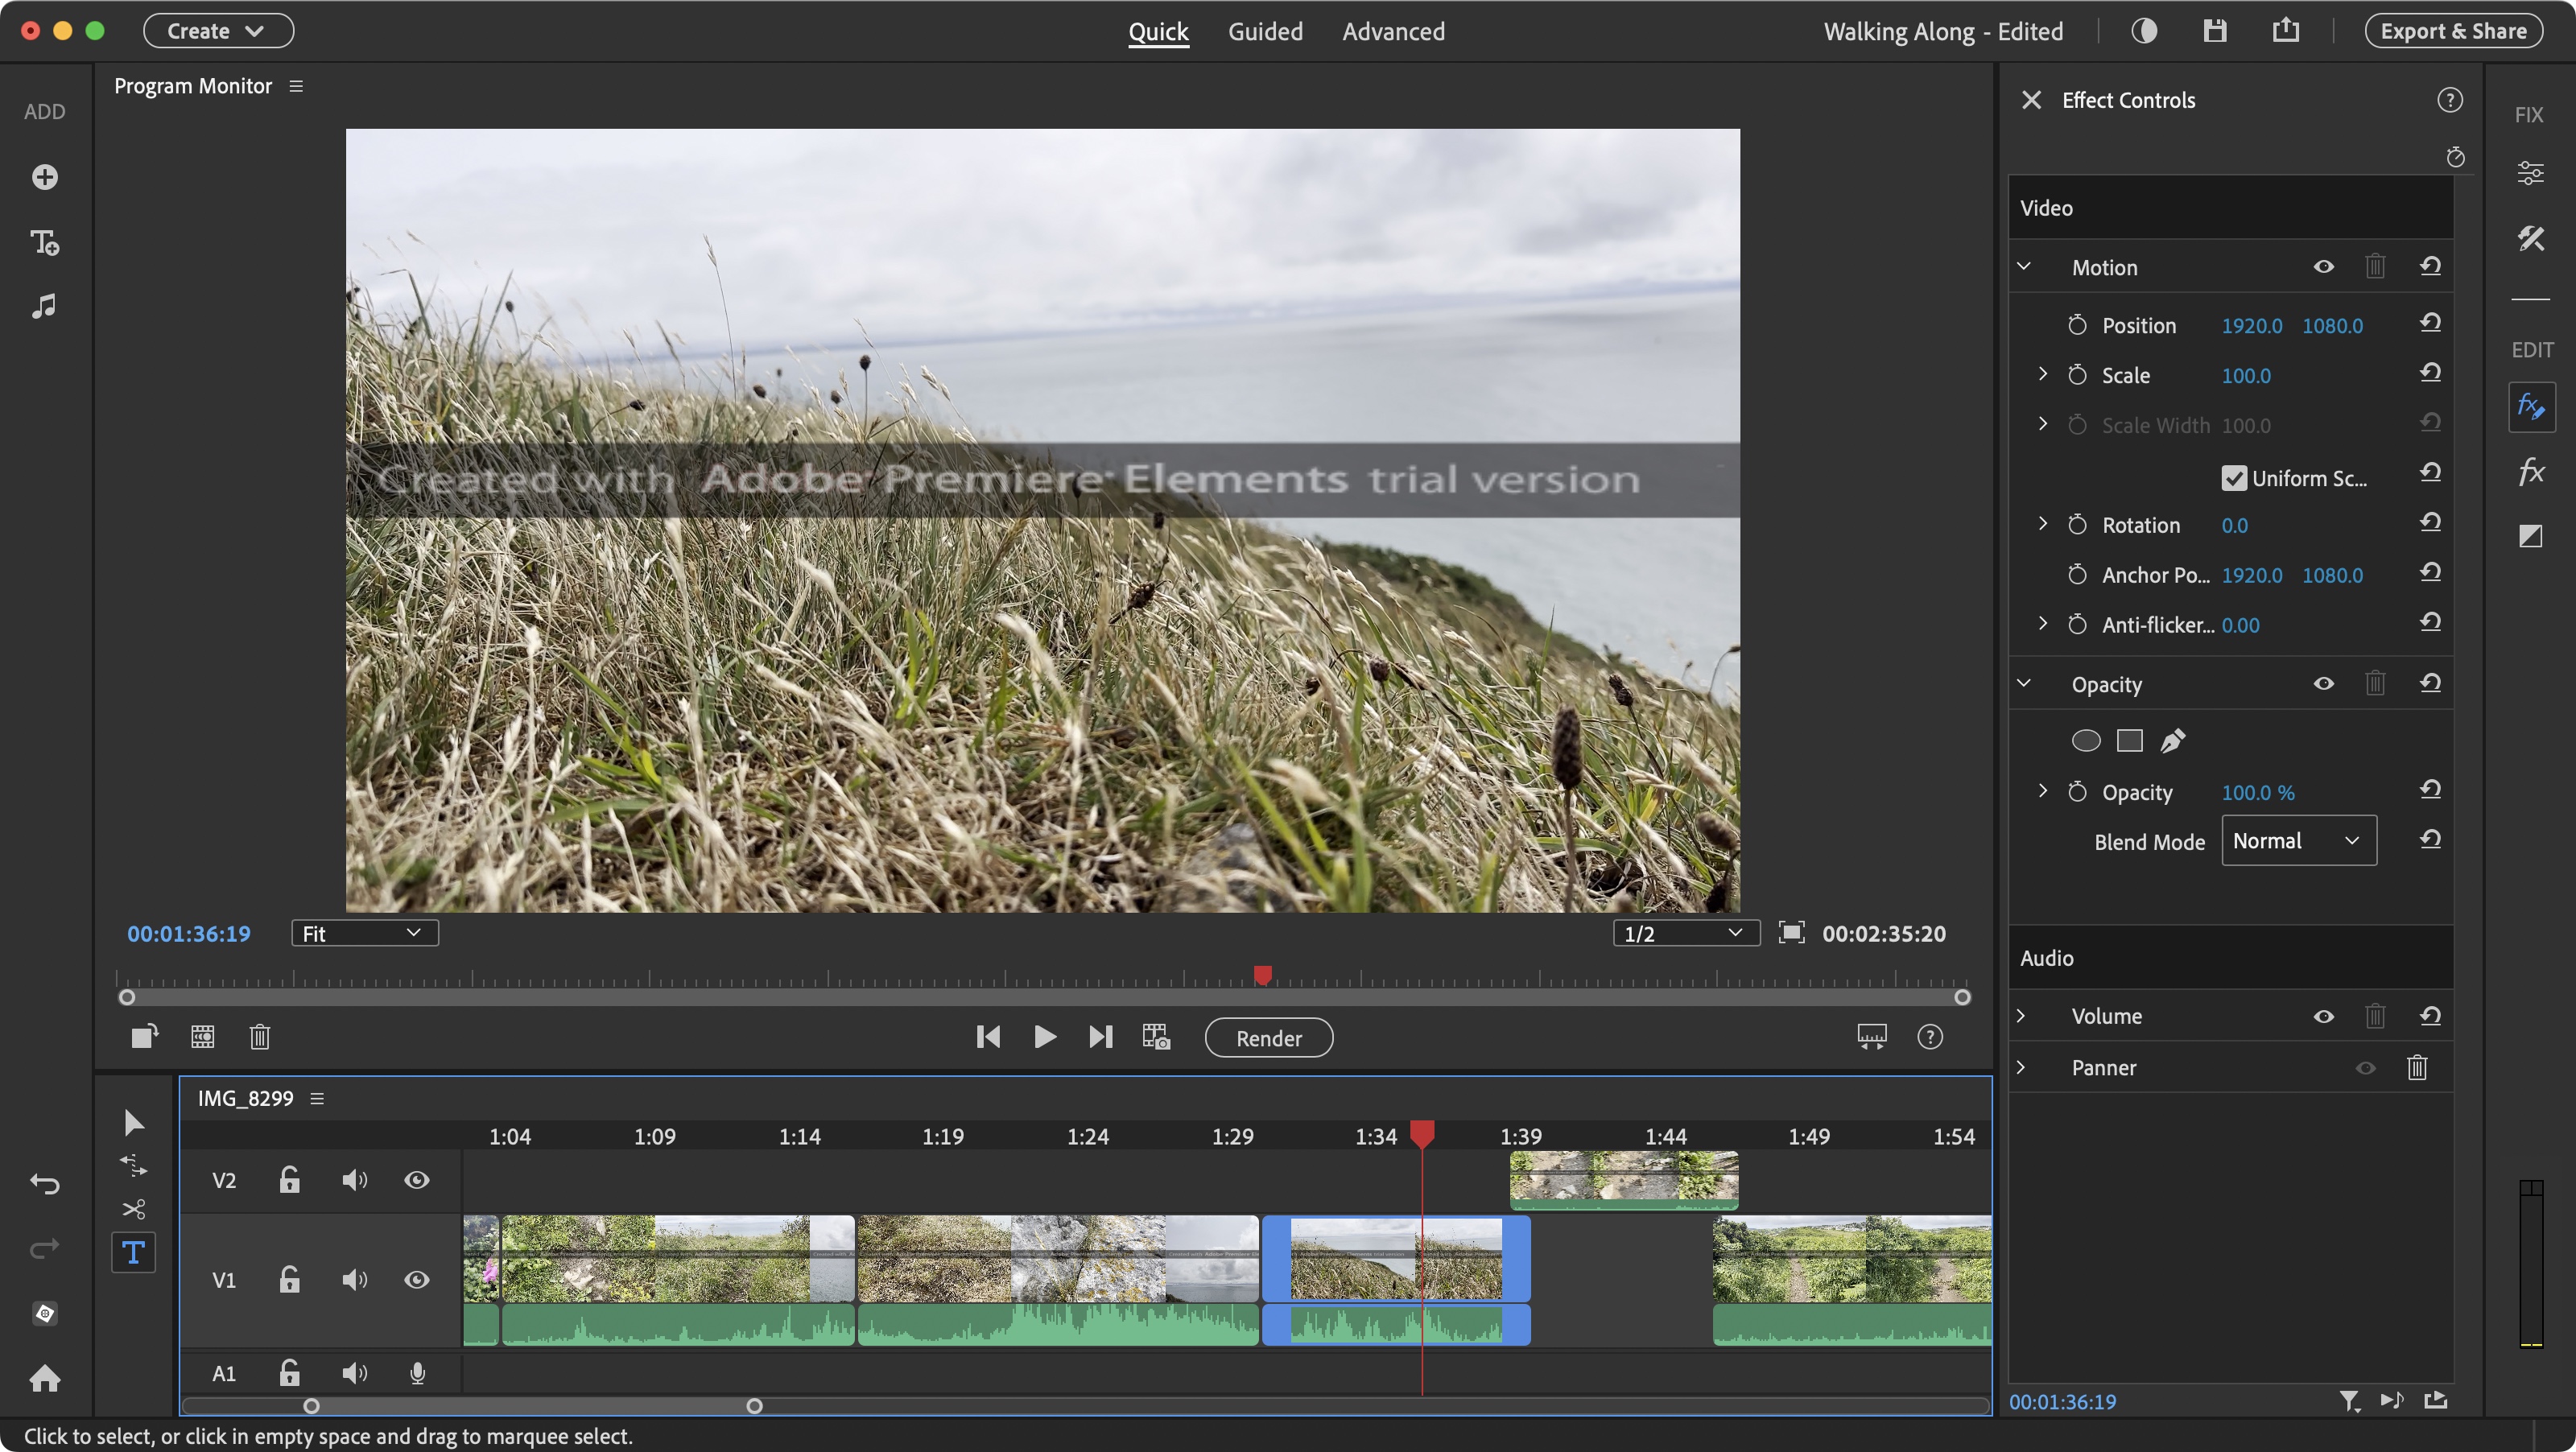Select the Ripple edit tool

(133, 1166)
